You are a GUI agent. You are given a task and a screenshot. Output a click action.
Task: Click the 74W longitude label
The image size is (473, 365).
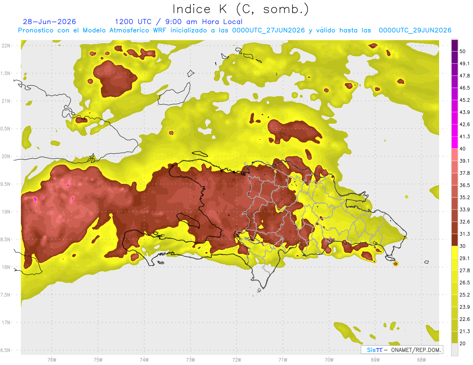pos(144,360)
